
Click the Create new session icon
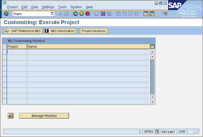[146, 14]
